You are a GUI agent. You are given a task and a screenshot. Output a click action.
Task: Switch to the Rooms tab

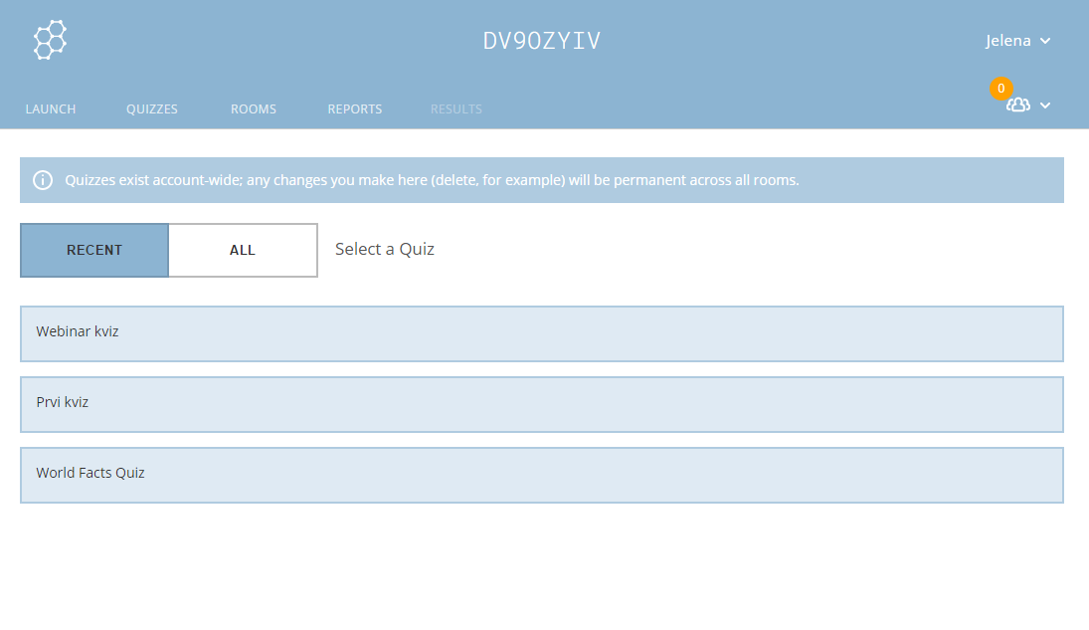point(254,109)
